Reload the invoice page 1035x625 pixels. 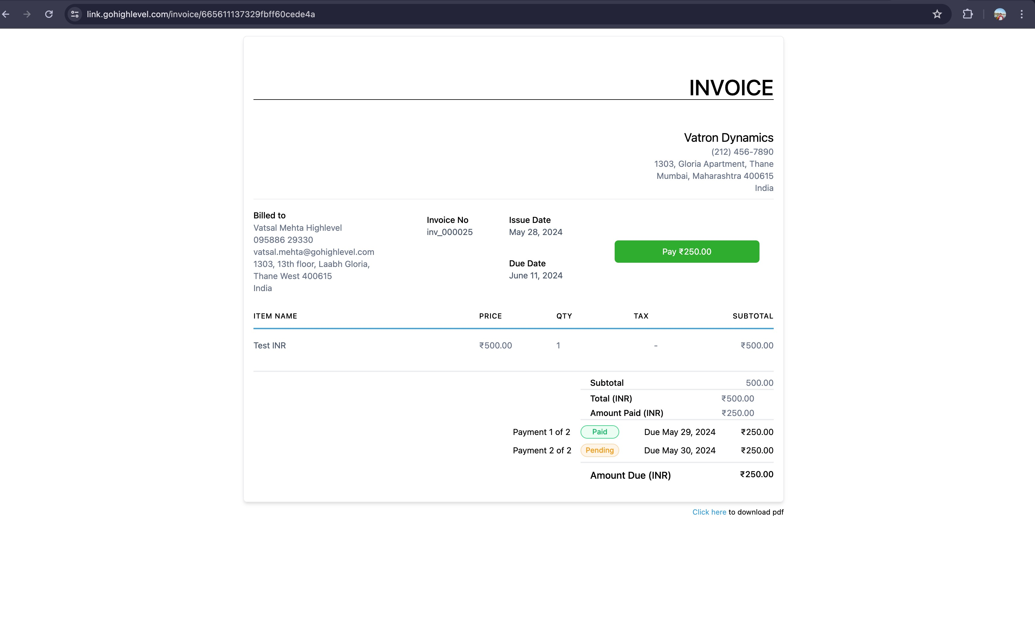(x=49, y=14)
